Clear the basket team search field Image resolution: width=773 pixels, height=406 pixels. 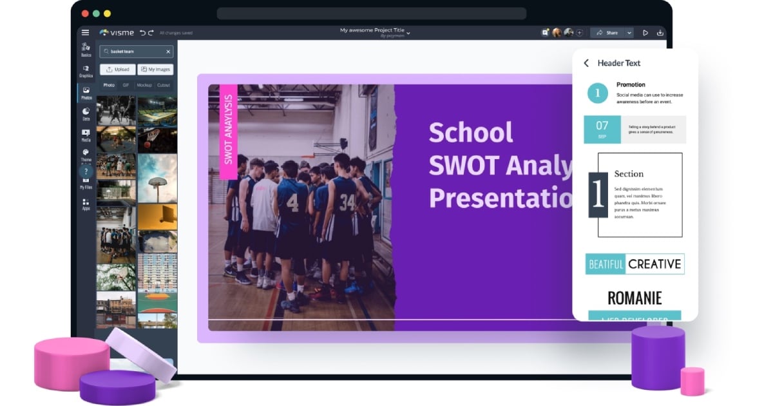[x=168, y=52]
